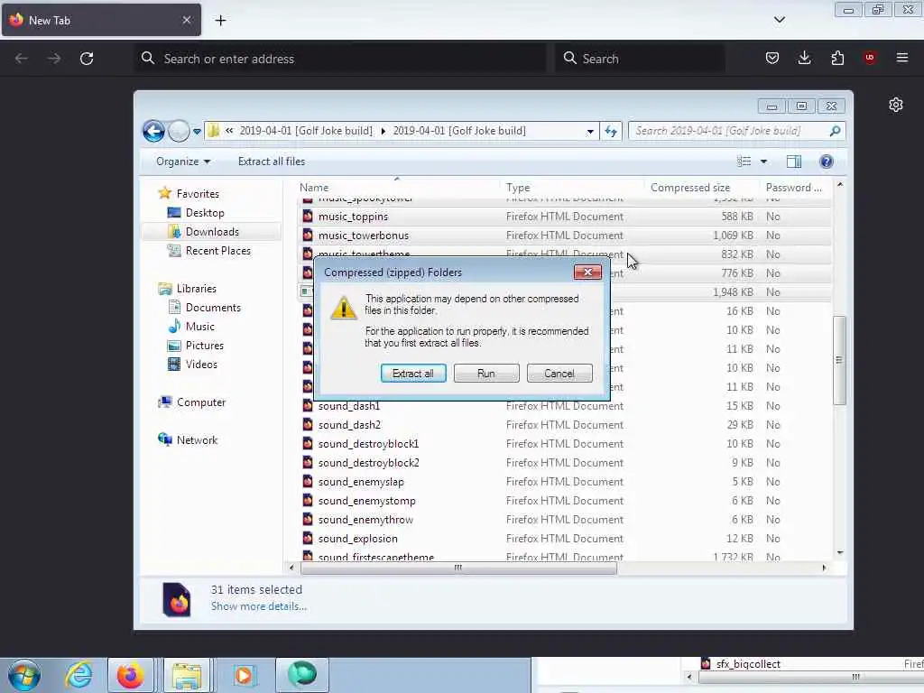Open new tab settings gear
Viewport: 924px width, 693px height.
[x=896, y=105]
